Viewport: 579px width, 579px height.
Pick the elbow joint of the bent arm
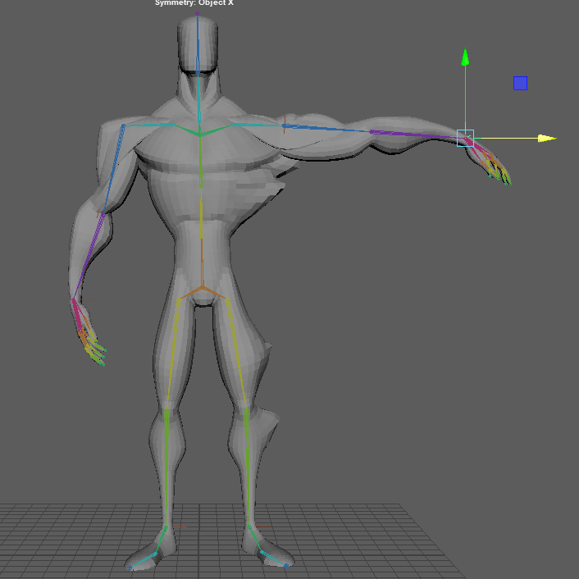point(102,214)
